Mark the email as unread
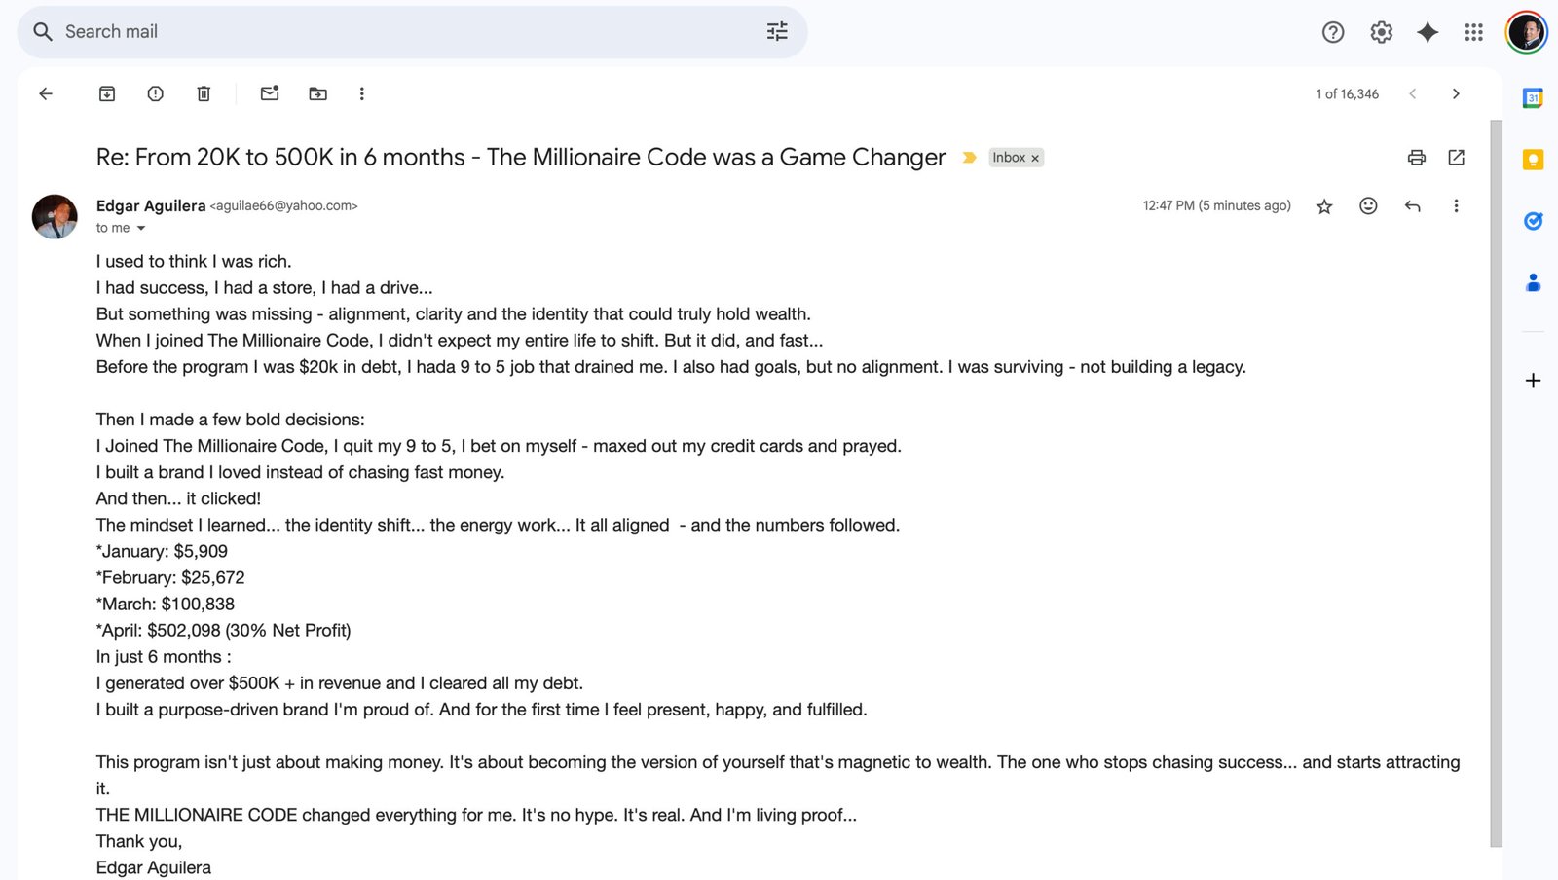The image size is (1558, 880). [270, 93]
